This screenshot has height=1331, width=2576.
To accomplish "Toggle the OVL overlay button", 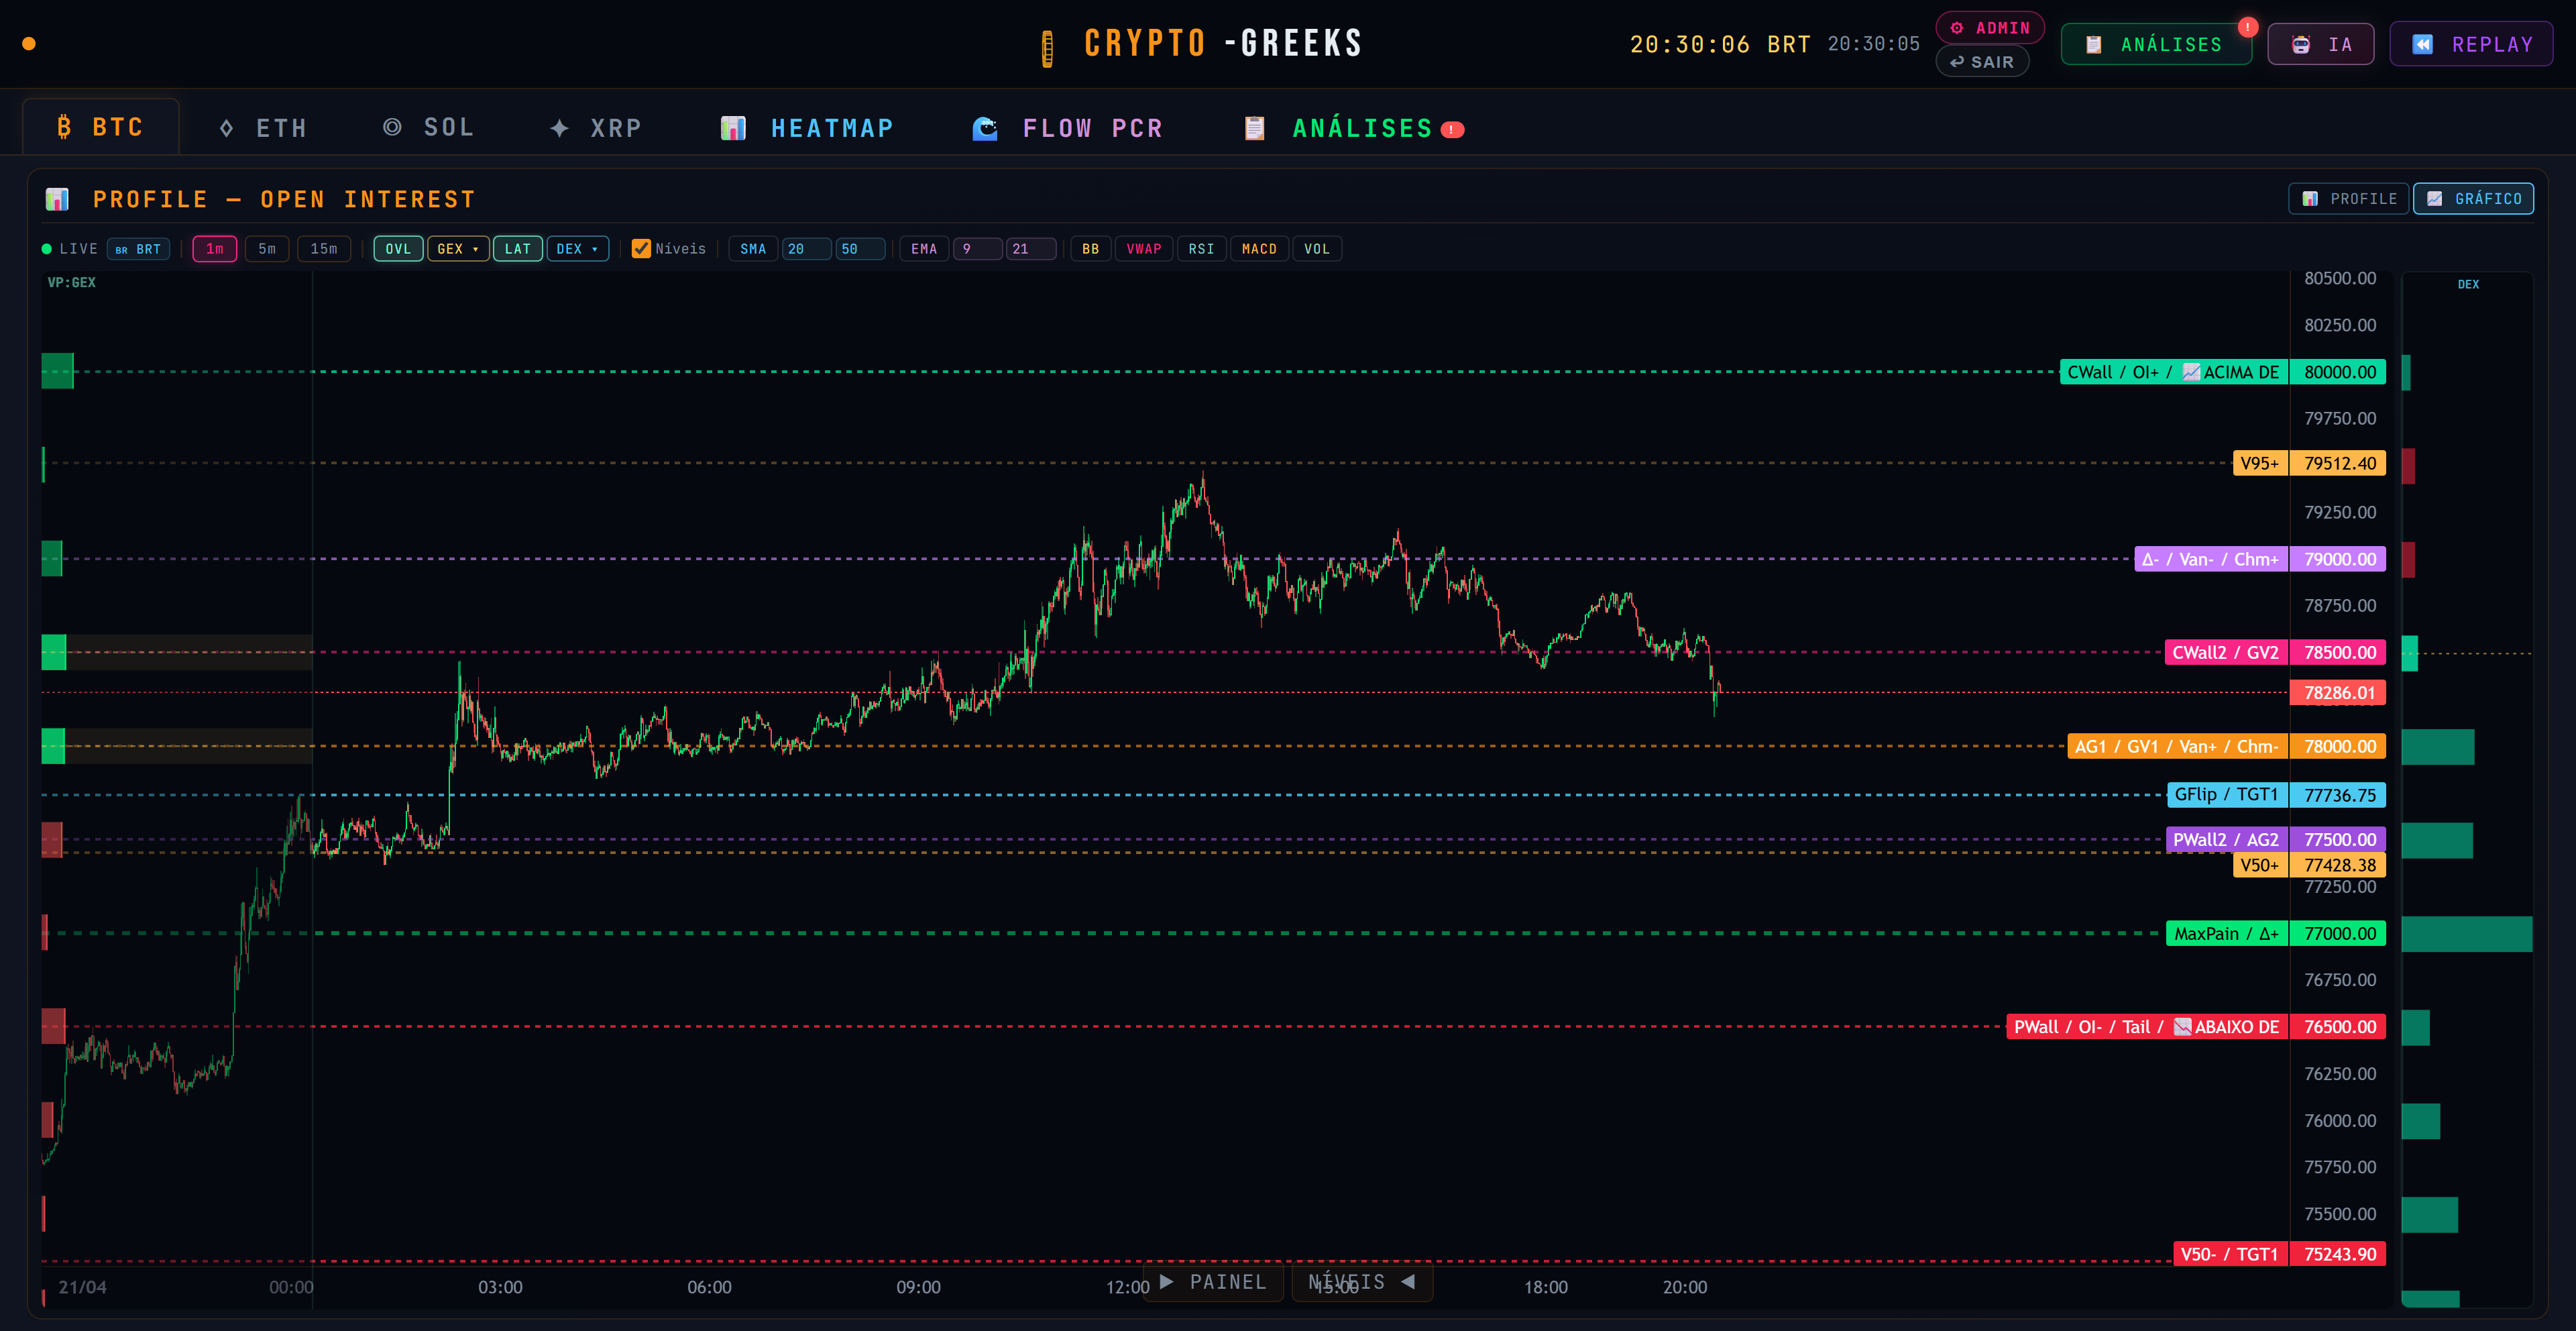I will (398, 249).
